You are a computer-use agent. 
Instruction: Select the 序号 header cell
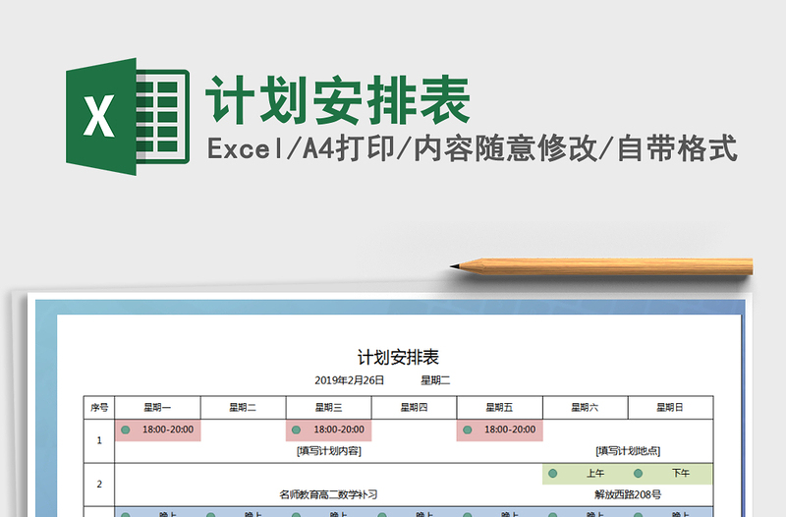99,407
